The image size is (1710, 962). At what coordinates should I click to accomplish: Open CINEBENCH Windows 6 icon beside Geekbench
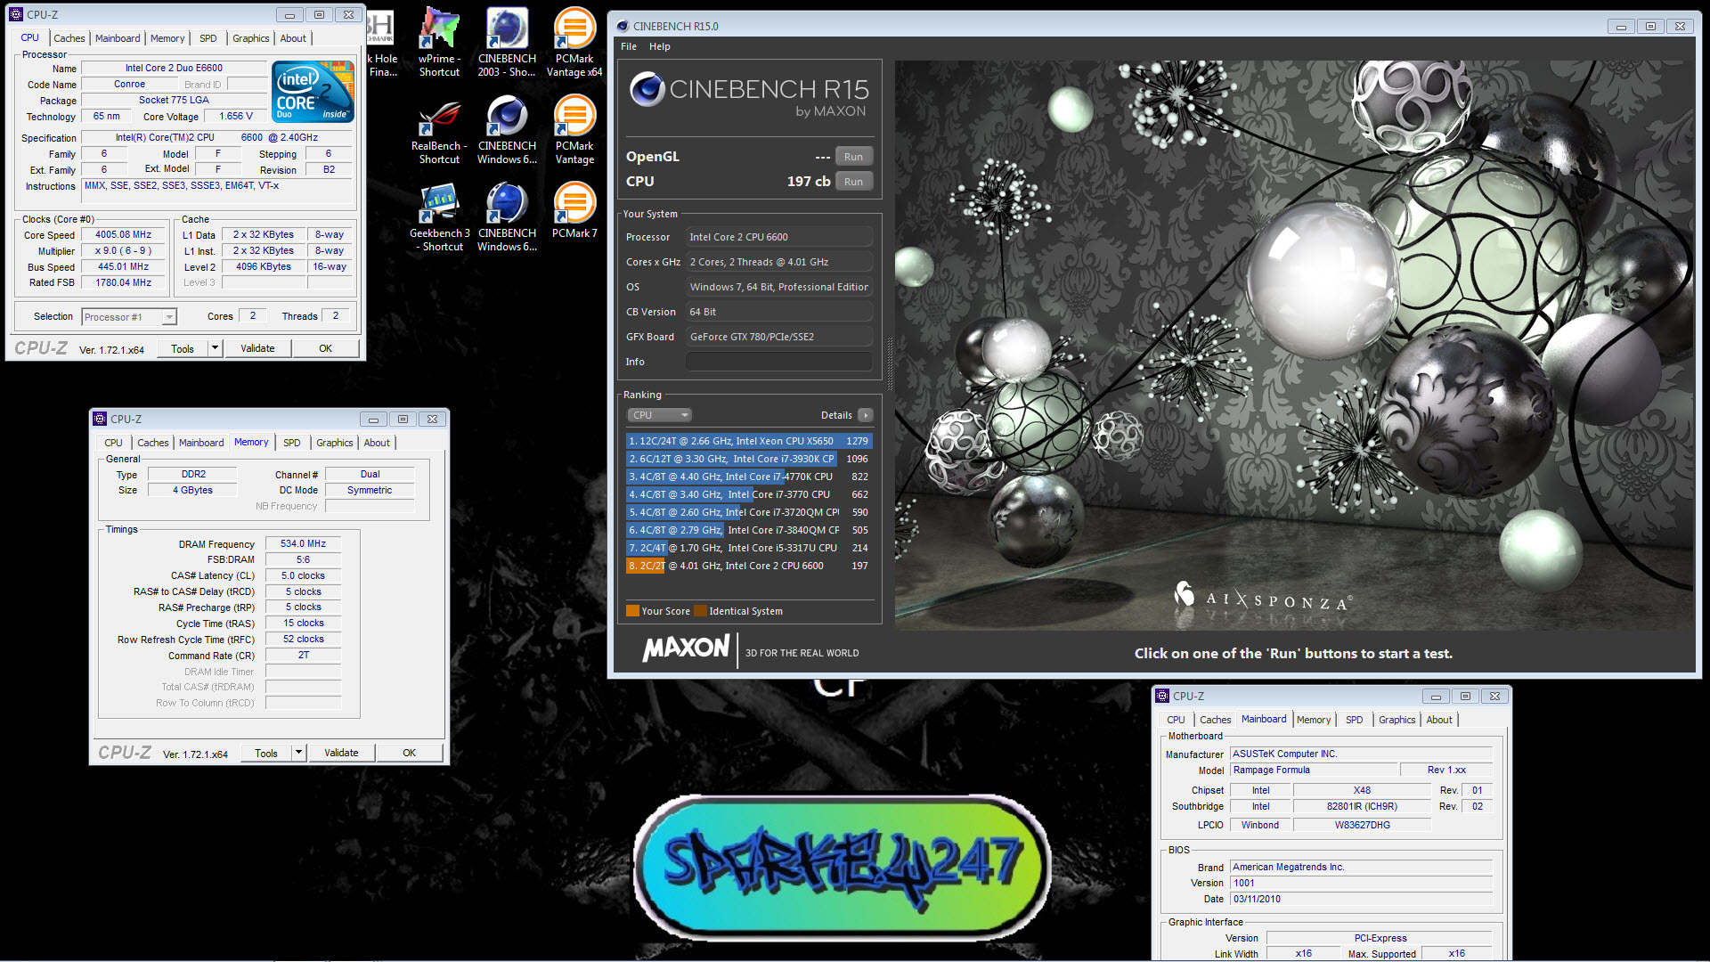click(x=507, y=216)
